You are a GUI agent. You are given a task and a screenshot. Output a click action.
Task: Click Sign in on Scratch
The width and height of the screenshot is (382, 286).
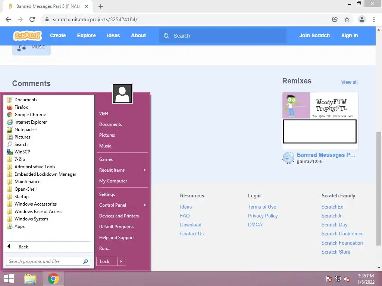(x=350, y=35)
